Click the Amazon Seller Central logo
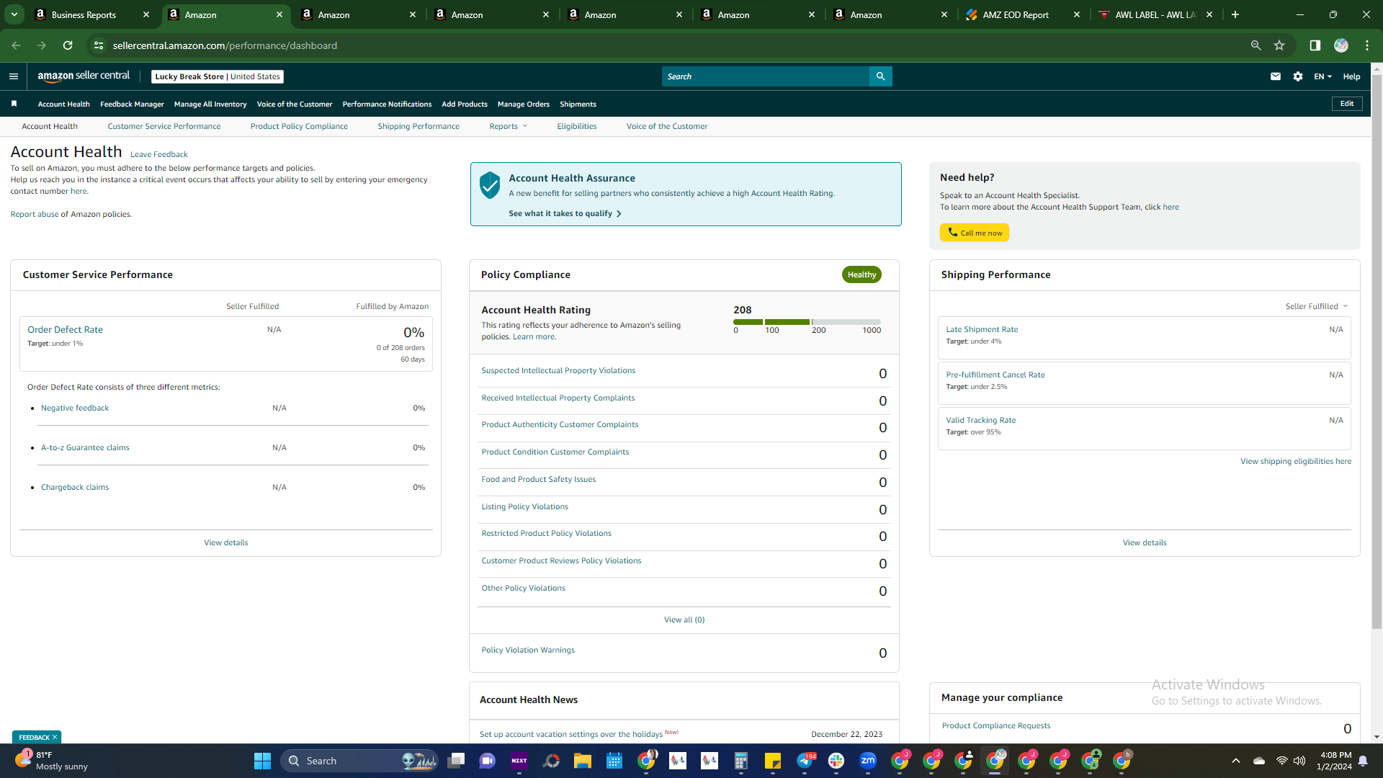The width and height of the screenshot is (1383, 778). [x=84, y=76]
